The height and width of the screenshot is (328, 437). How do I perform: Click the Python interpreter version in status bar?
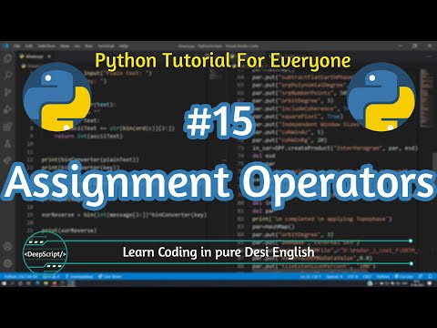point(21,276)
